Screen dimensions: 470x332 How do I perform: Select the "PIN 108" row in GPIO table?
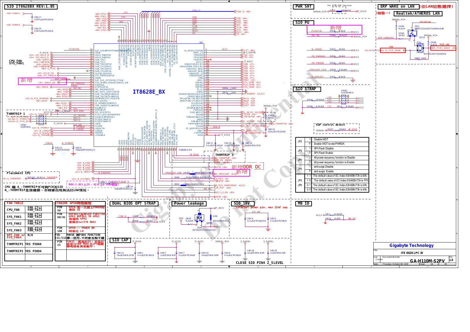pyautogui.click(x=80, y=230)
